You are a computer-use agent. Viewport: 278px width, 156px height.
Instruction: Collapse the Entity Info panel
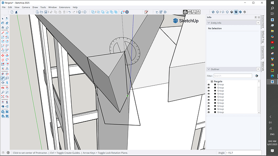click(x=209, y=23)
